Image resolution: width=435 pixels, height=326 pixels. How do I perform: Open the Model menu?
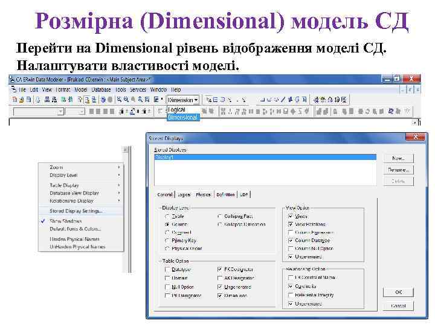click(81, 89)
